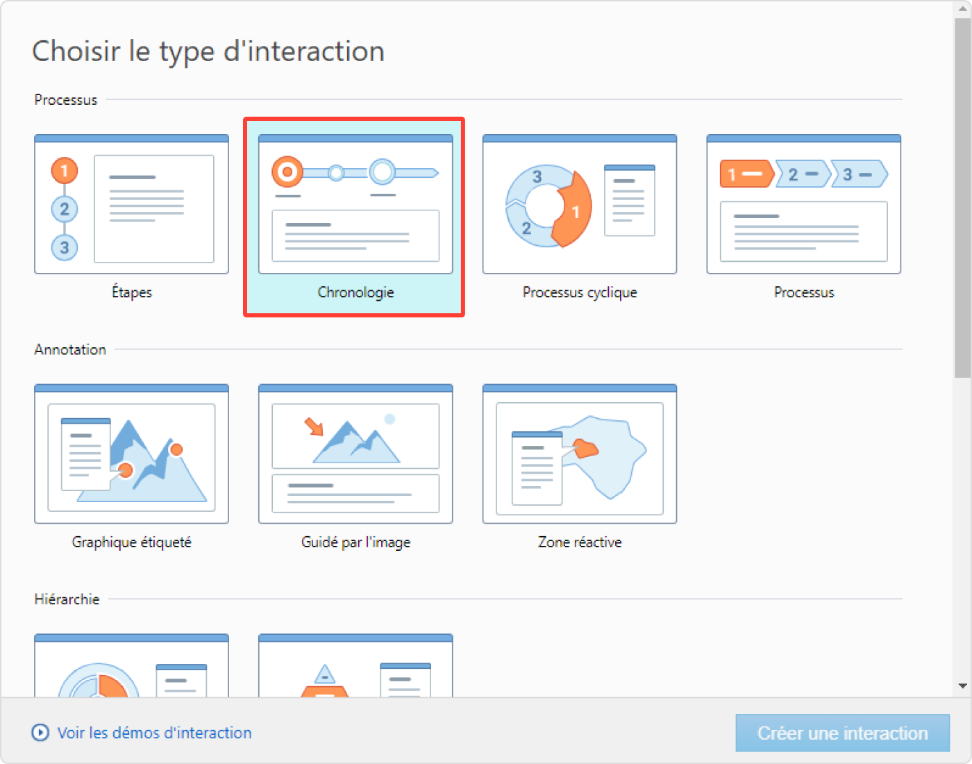Select the Graphique étiqueté interaction thumbnail
Image resolution: width=972 pixels, height=764 pixels.
pyautogui.click(x=131, y=454)
